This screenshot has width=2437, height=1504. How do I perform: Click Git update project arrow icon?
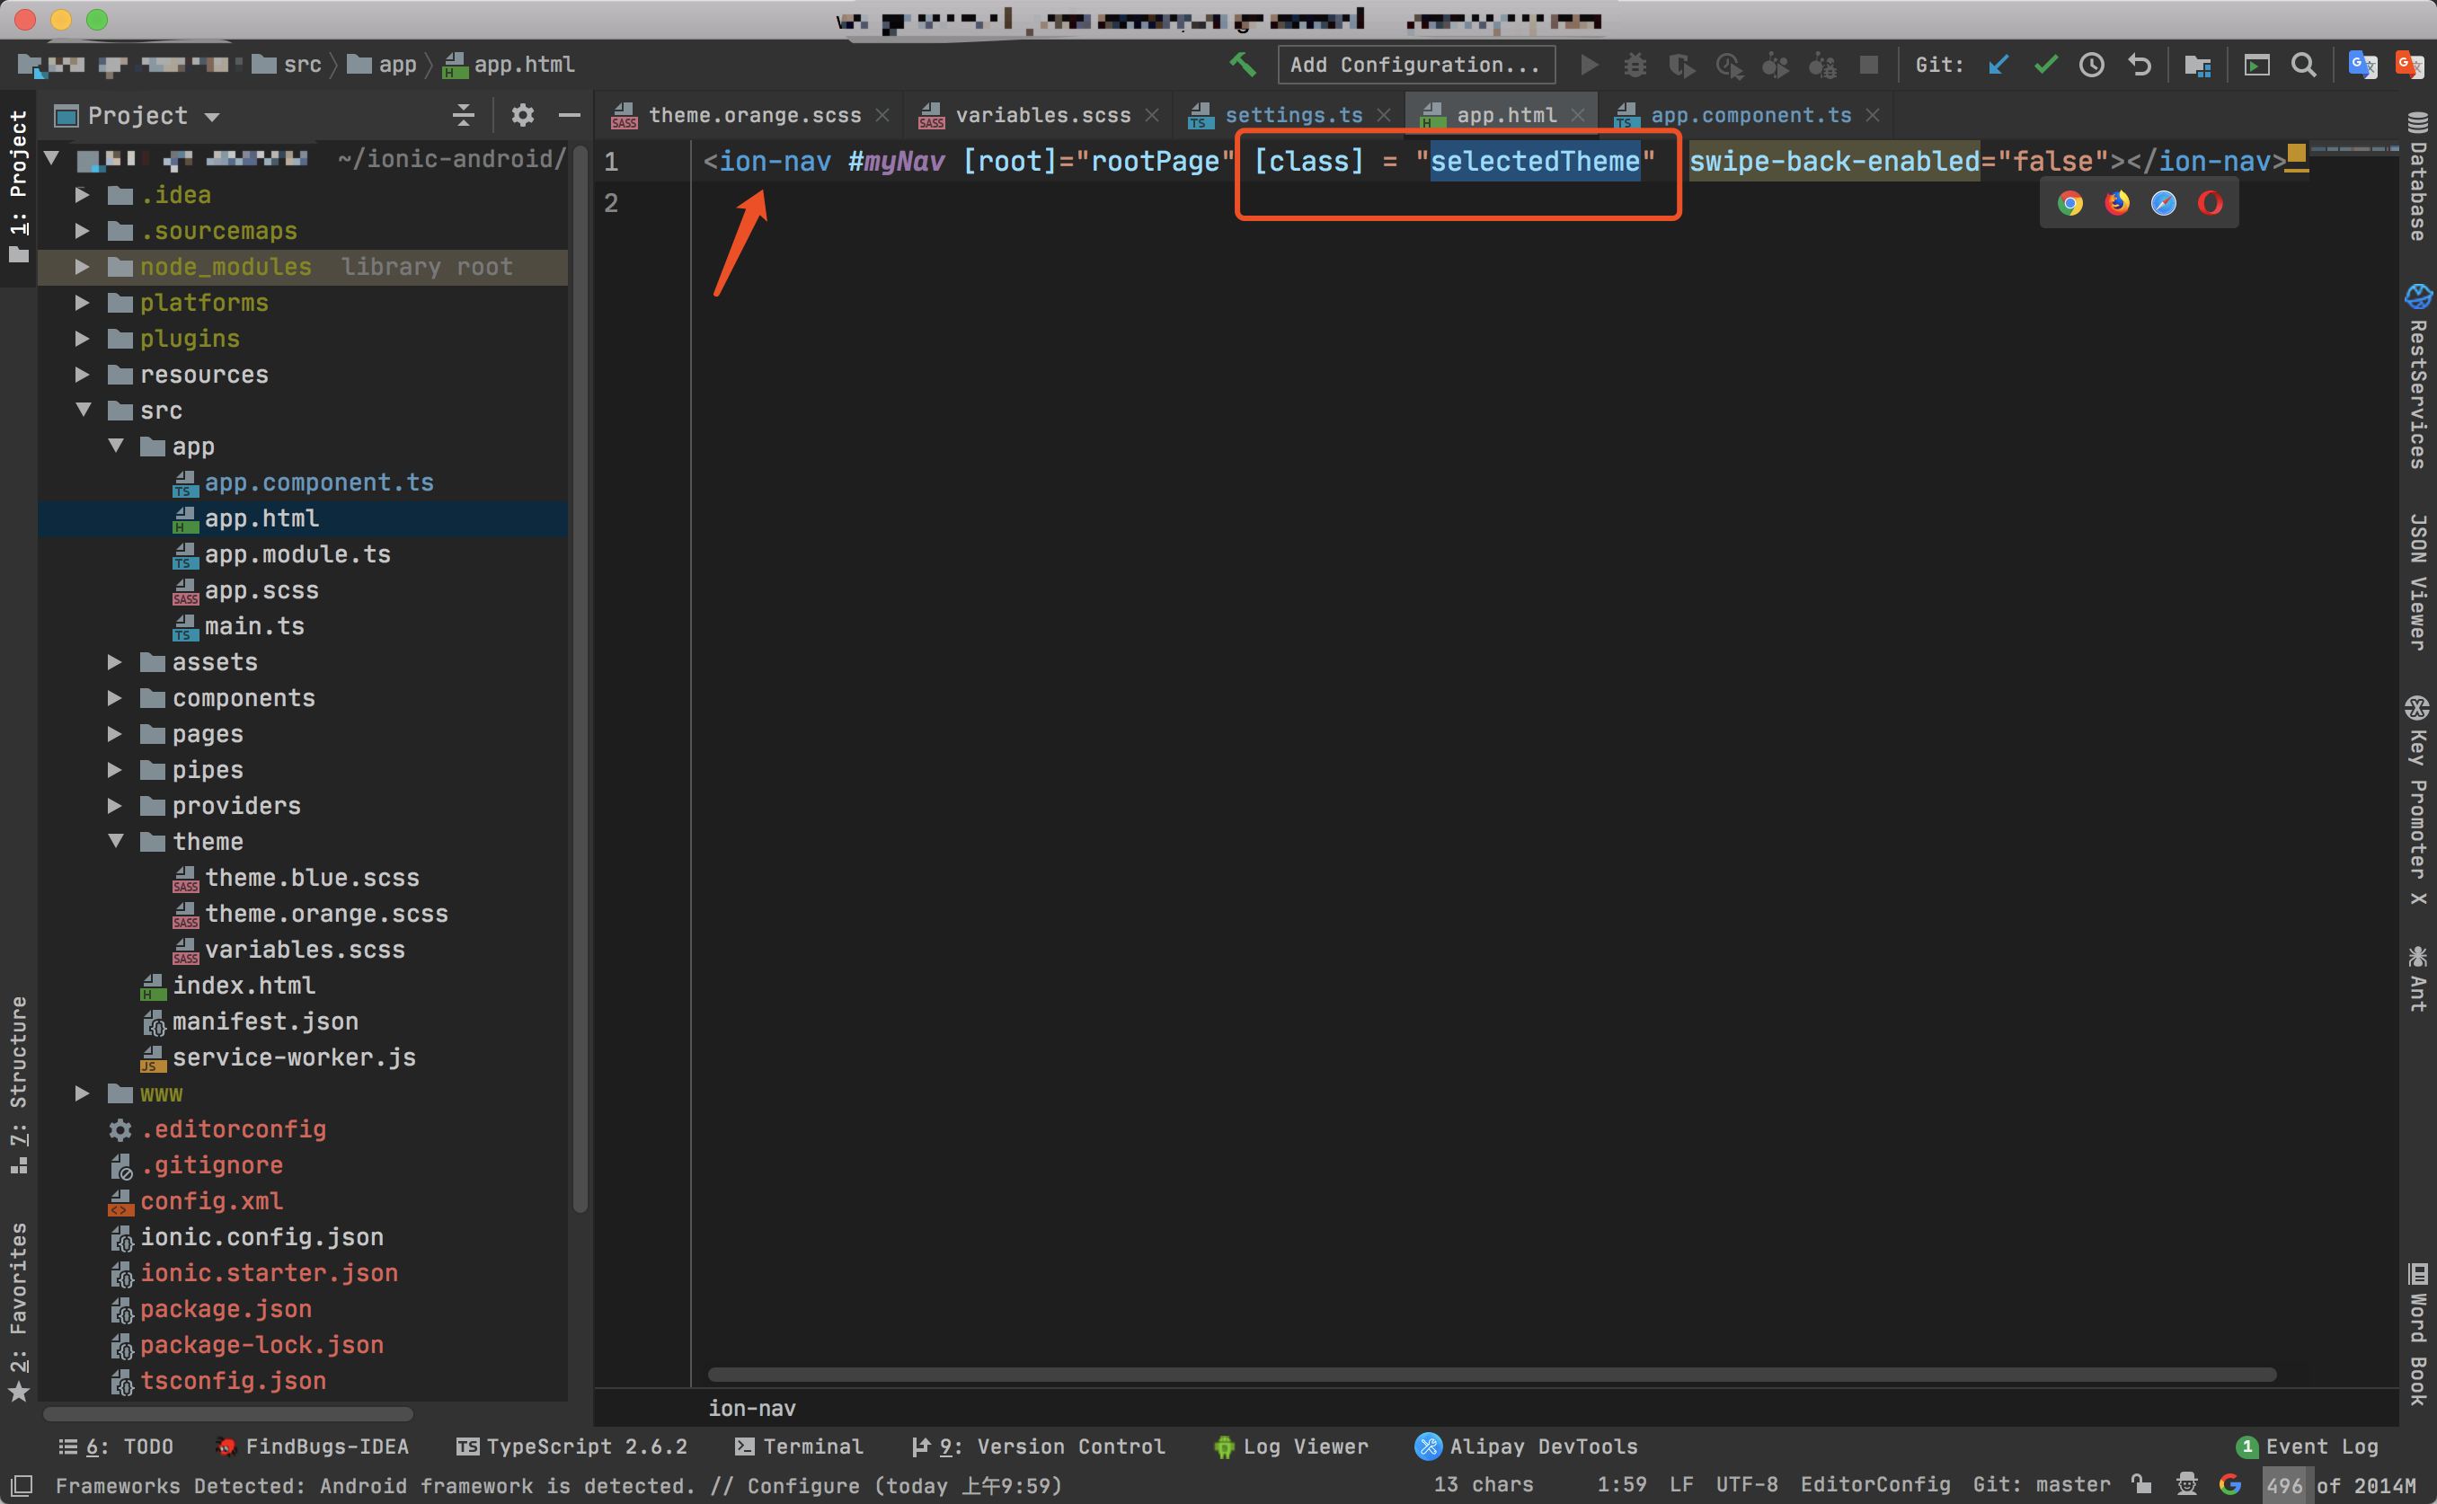click(1998, 65)
